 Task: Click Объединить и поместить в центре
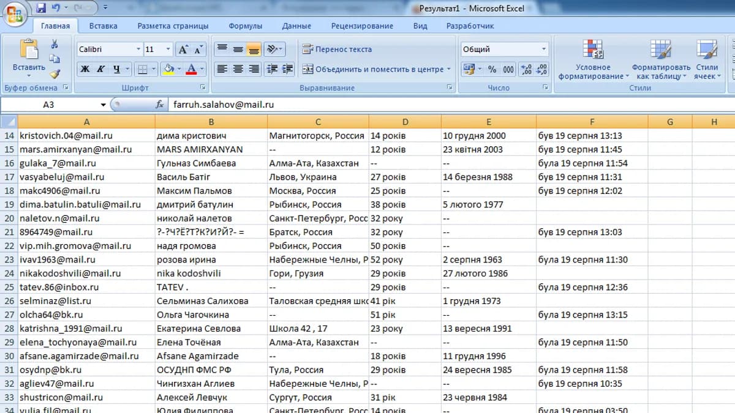pos(377,69)
